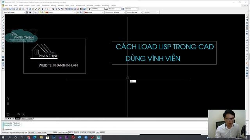Toggle ORTHO mode in status bar
Screen dimensions: 250x140
65,133
